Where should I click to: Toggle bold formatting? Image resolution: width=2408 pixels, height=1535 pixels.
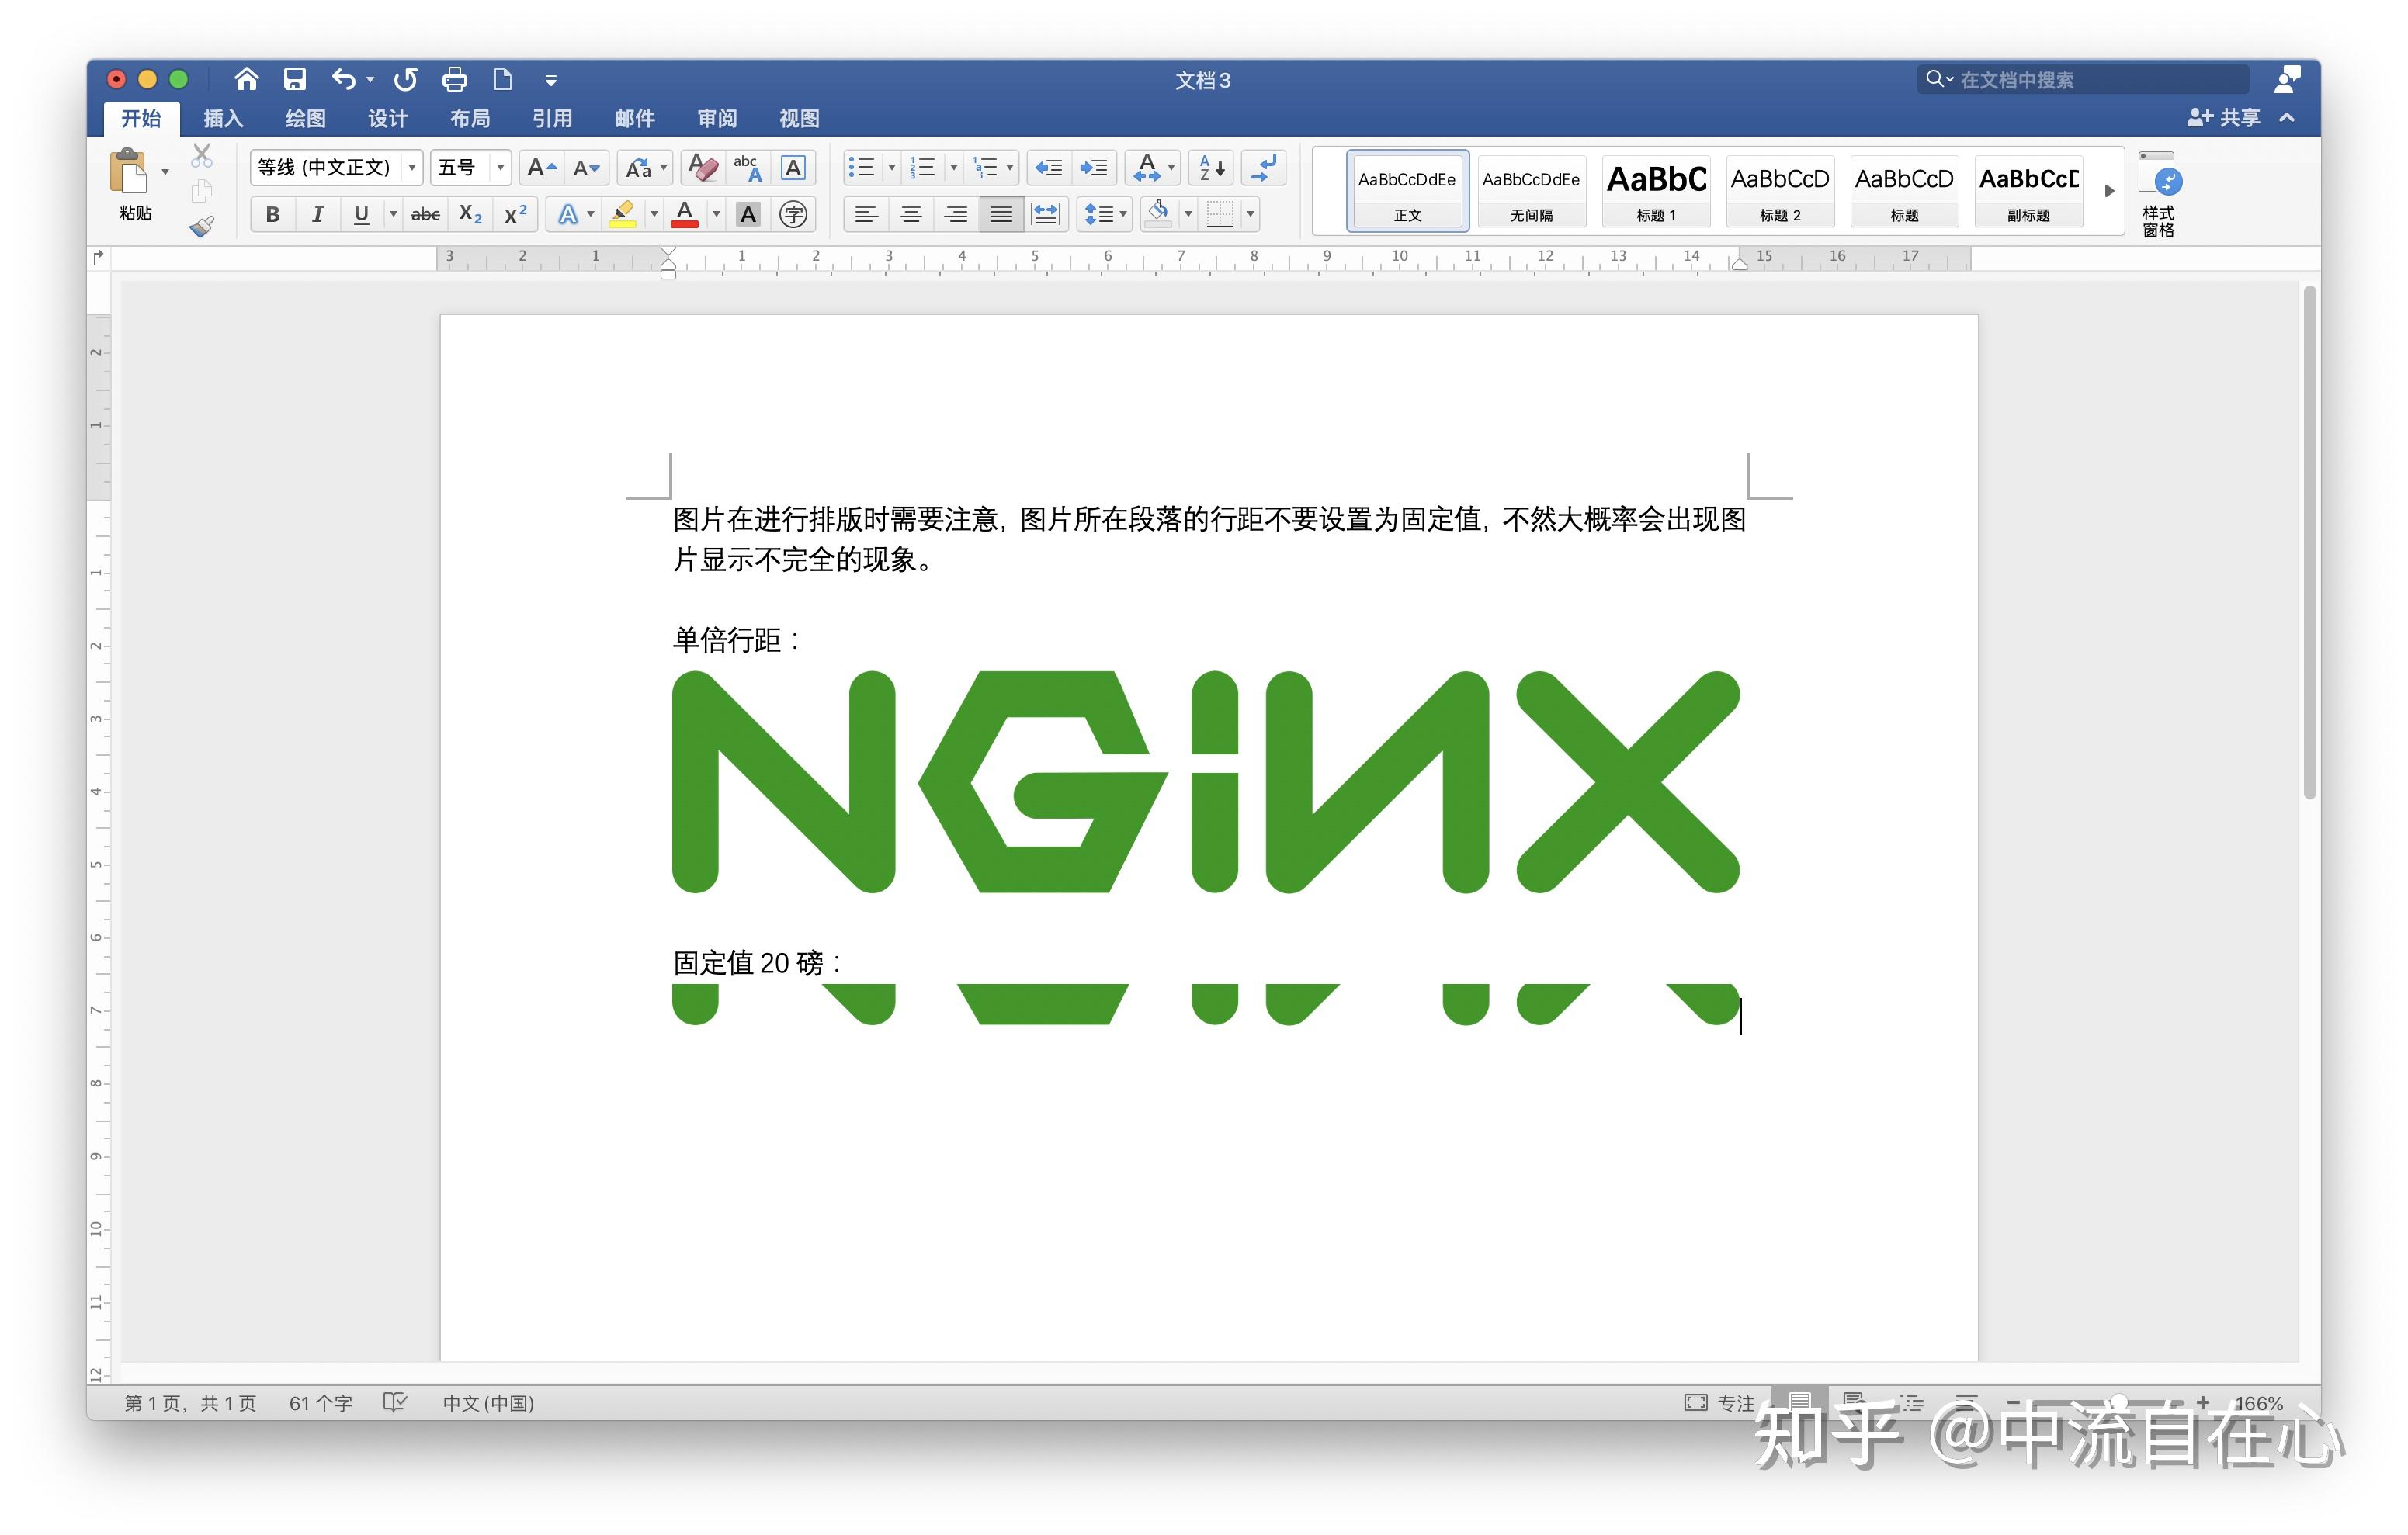click(x=272, y=214)
